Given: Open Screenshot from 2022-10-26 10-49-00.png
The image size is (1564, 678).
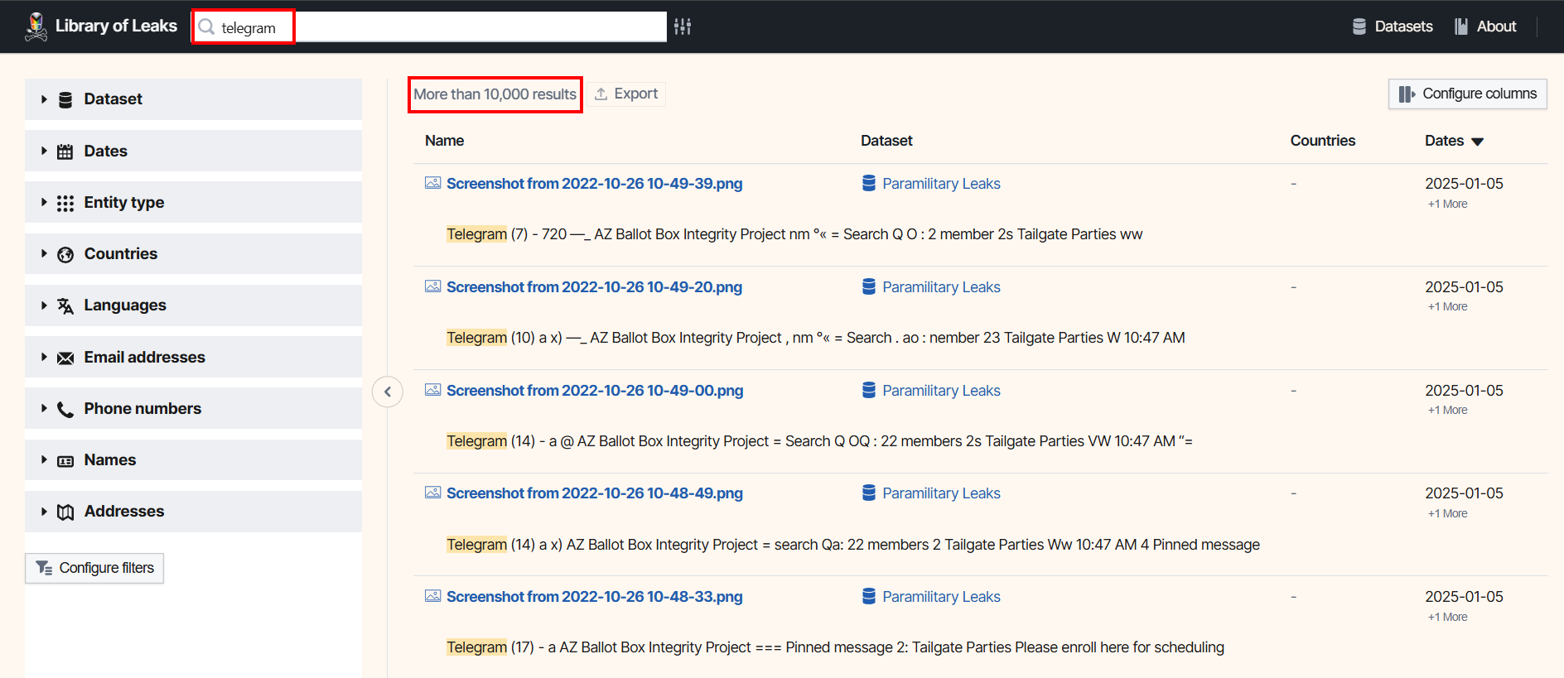Looking at the screenshot, I should coord(595,390).
